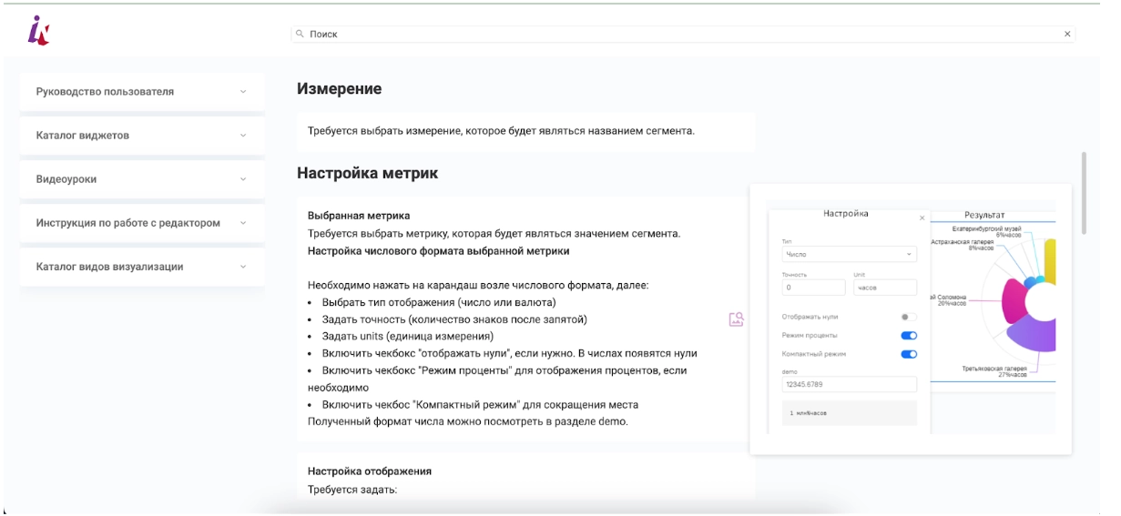Select "Каталог видов визуализации" in the sidebar
The height and width of the screenshot is (516, 1121).
coord(110,267)
